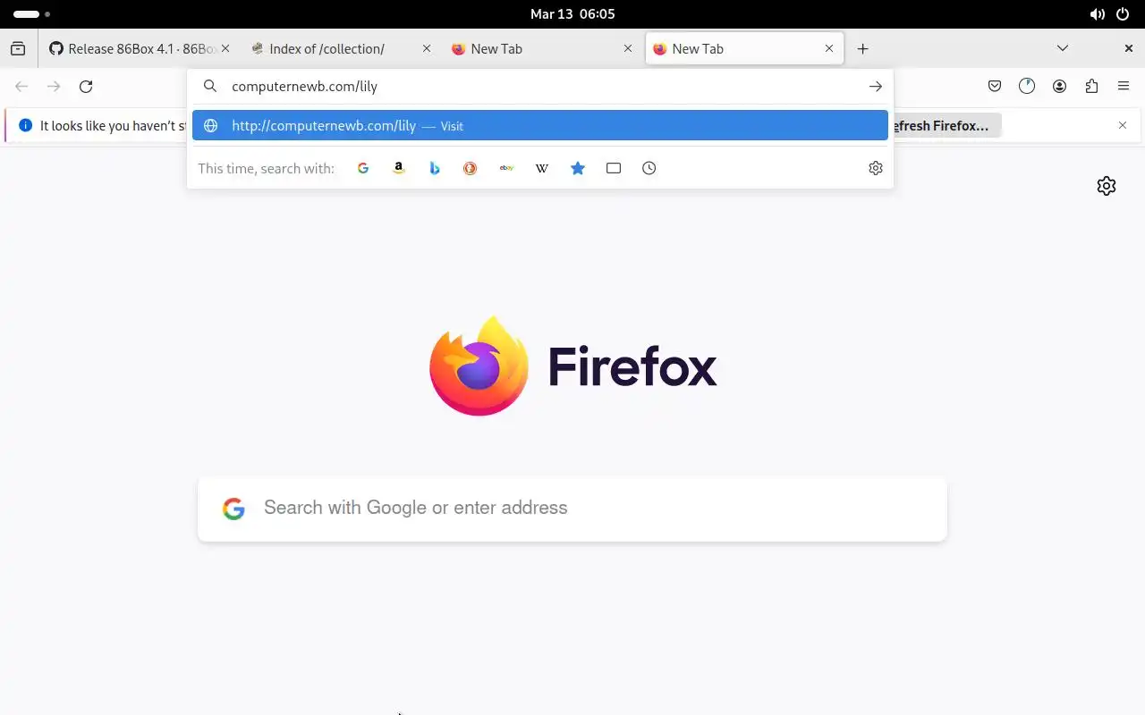Viewport: 1145px width, 715px height.
Task: Go back one page
Action: 21,87
